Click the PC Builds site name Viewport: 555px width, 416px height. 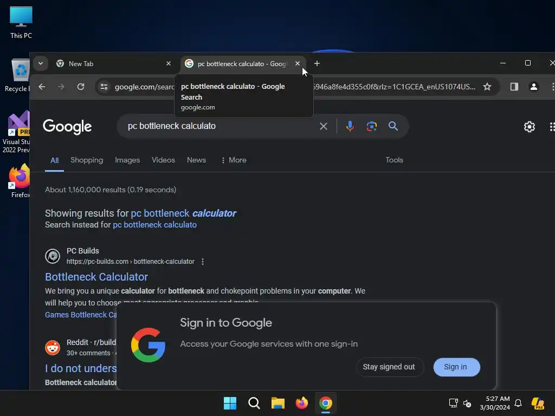tap(83, 251)
